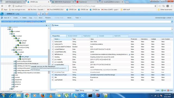The height and width of the screenshot is (98, 174).
Task: Click the green Add icon button
Action: pos(162,90)
